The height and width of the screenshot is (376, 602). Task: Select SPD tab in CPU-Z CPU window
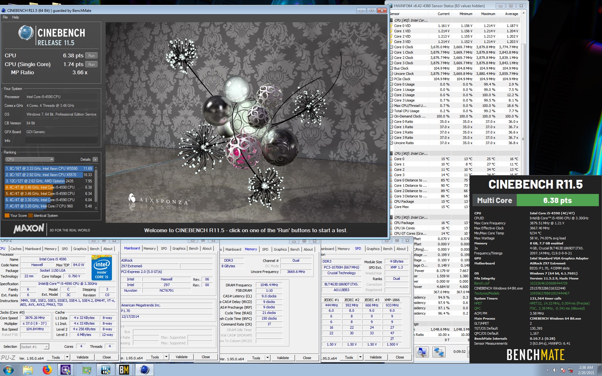pyautogui.click(x=65, y=249)
